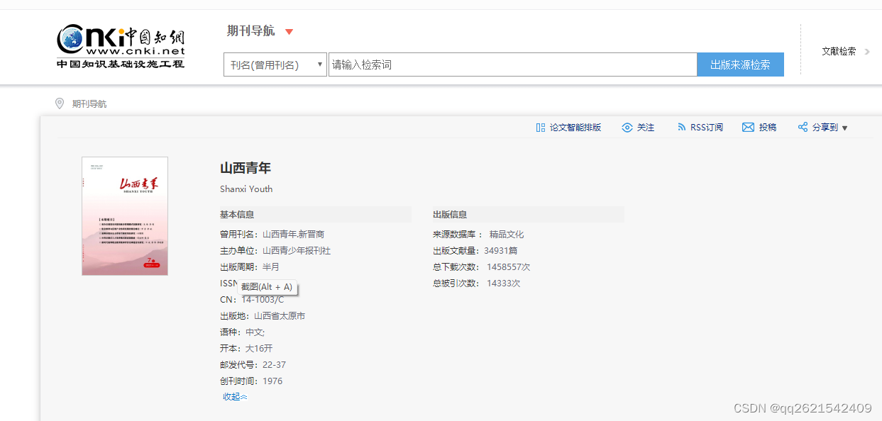882x421 pixels.
Task: Select 出版文献量 value 34931篇
Action: click(x=501, y=251)
